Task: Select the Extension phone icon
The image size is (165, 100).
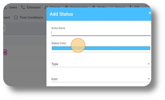Action: [23, 7]
